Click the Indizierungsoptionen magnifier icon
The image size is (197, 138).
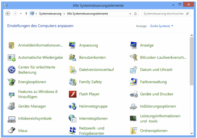(x=133, y=106)
